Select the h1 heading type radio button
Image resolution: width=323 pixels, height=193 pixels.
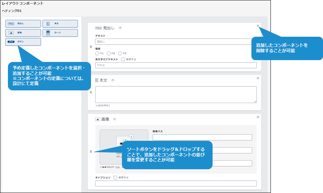tap(97, 53)
